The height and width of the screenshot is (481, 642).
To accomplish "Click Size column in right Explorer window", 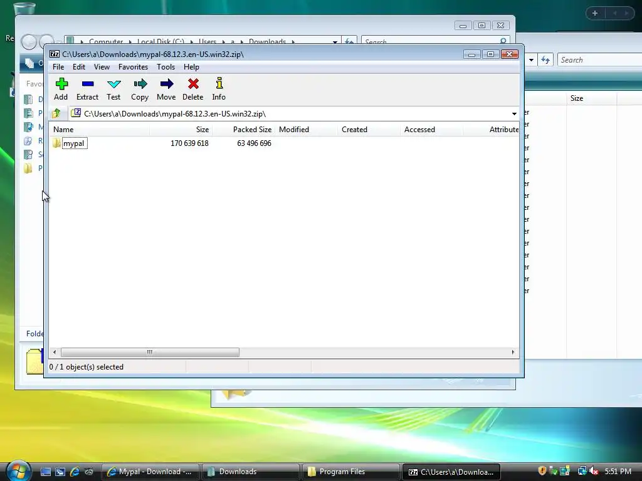I will click(x=592, y=98).
